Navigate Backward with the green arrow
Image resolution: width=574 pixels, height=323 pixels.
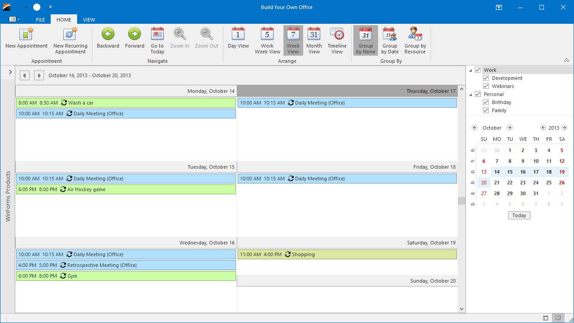click(108, 35)
